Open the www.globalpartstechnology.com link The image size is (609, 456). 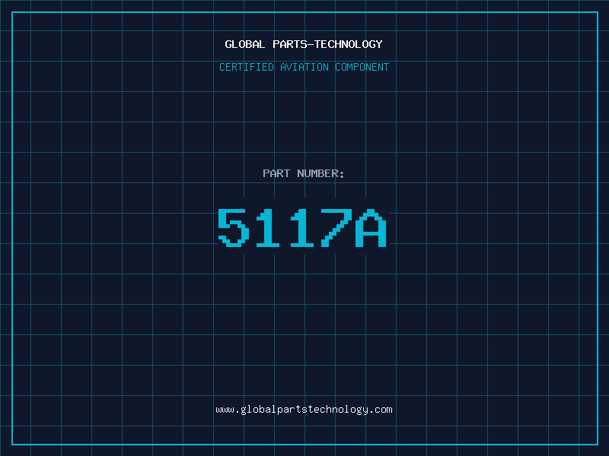(304, 410)
